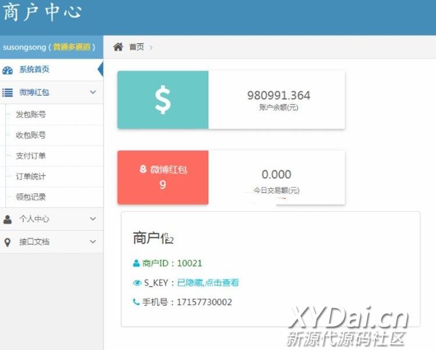Click the person icon beside 个人中心
Screen dimensions: 436x350
8,219
